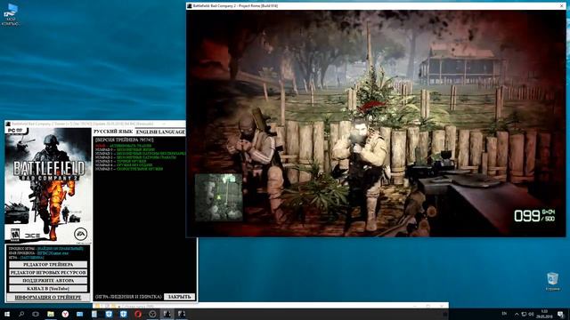Click the NUMPAD 3 cheat line
570x320 pixels.
(x=121, y=161)
